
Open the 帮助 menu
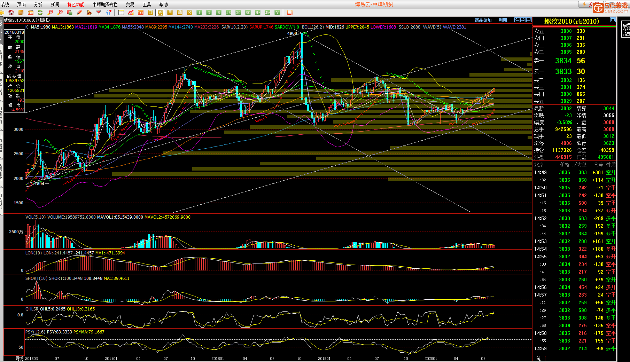(x=164, y=5)
